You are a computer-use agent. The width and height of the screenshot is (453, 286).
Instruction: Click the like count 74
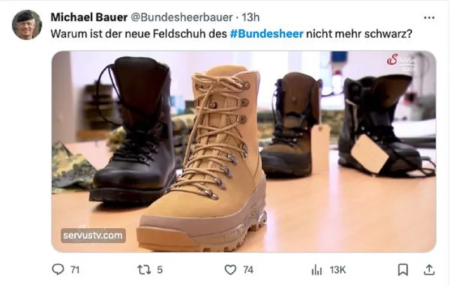(x=248, y=270)
